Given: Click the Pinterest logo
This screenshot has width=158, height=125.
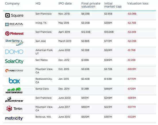Looking at the screenshot, I should tap(14, 33).
